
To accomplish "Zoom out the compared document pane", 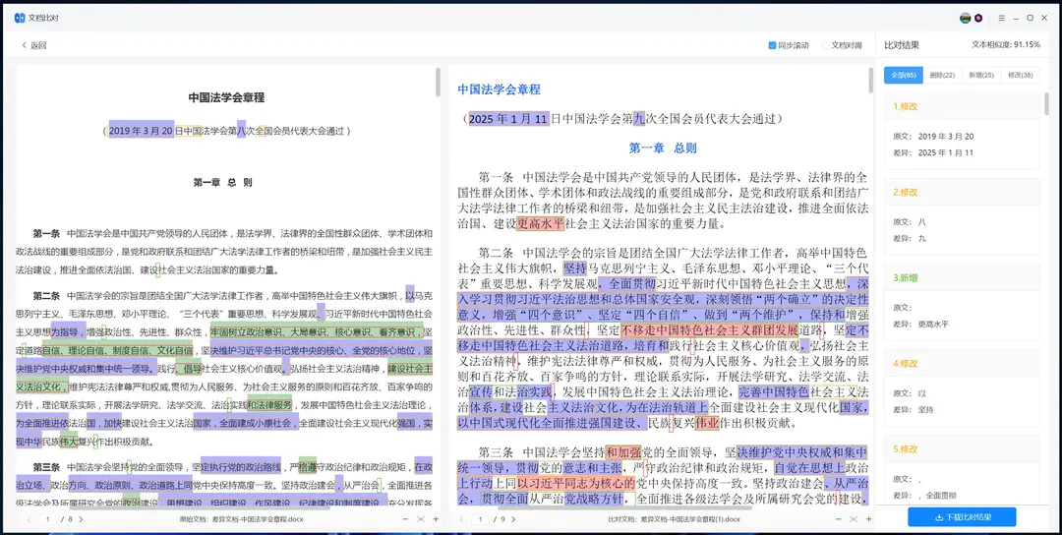I will [x=837, y=519].
